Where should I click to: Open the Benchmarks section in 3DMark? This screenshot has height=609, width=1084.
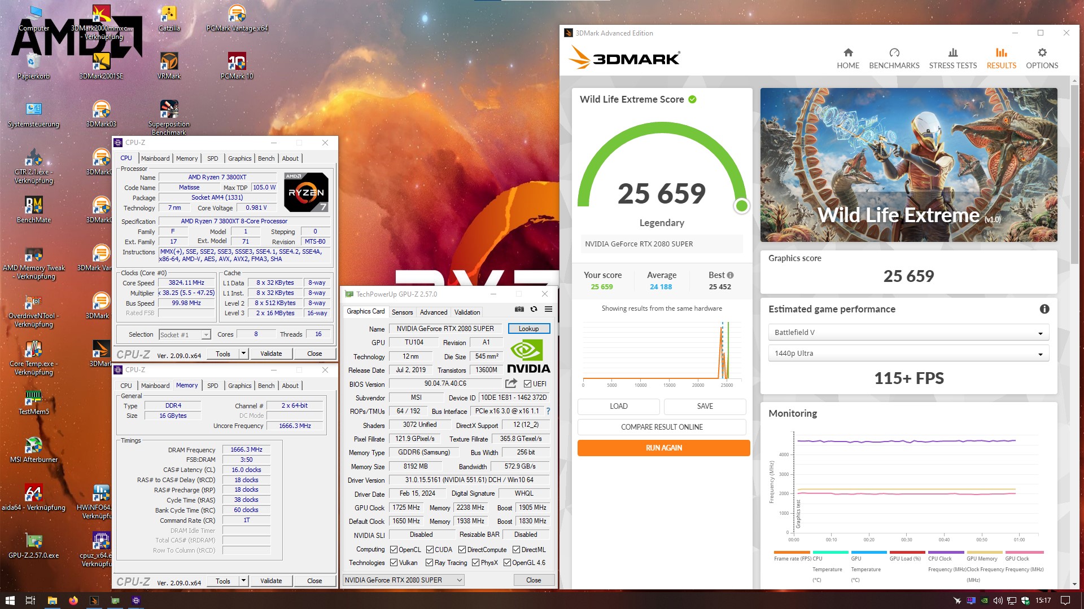tap(894, 58)
